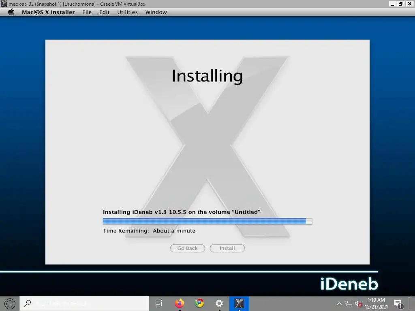Open Task View on the taskbar
Image resolution: width=415 pixels, height=311 pixels.
click(x=159, y=303)
